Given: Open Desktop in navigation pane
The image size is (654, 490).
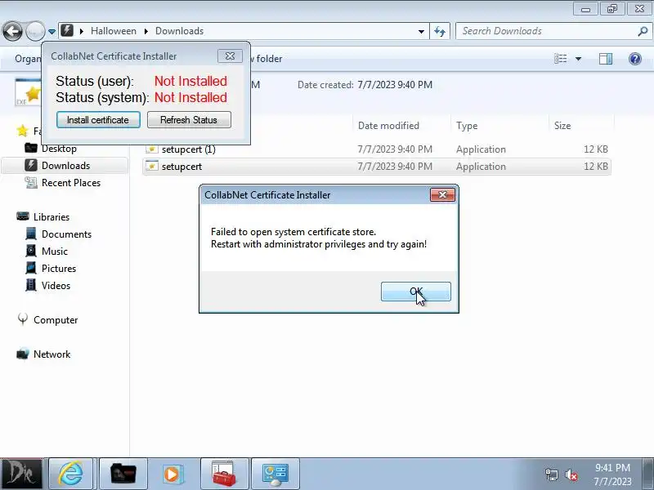Looking at the screenshot, I should pos(59,149).
